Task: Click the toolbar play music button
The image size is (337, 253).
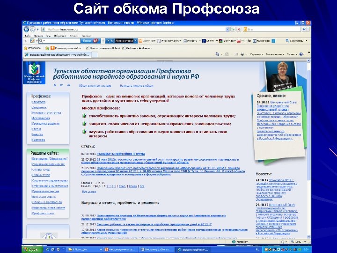Action: (x=108, y=41)
